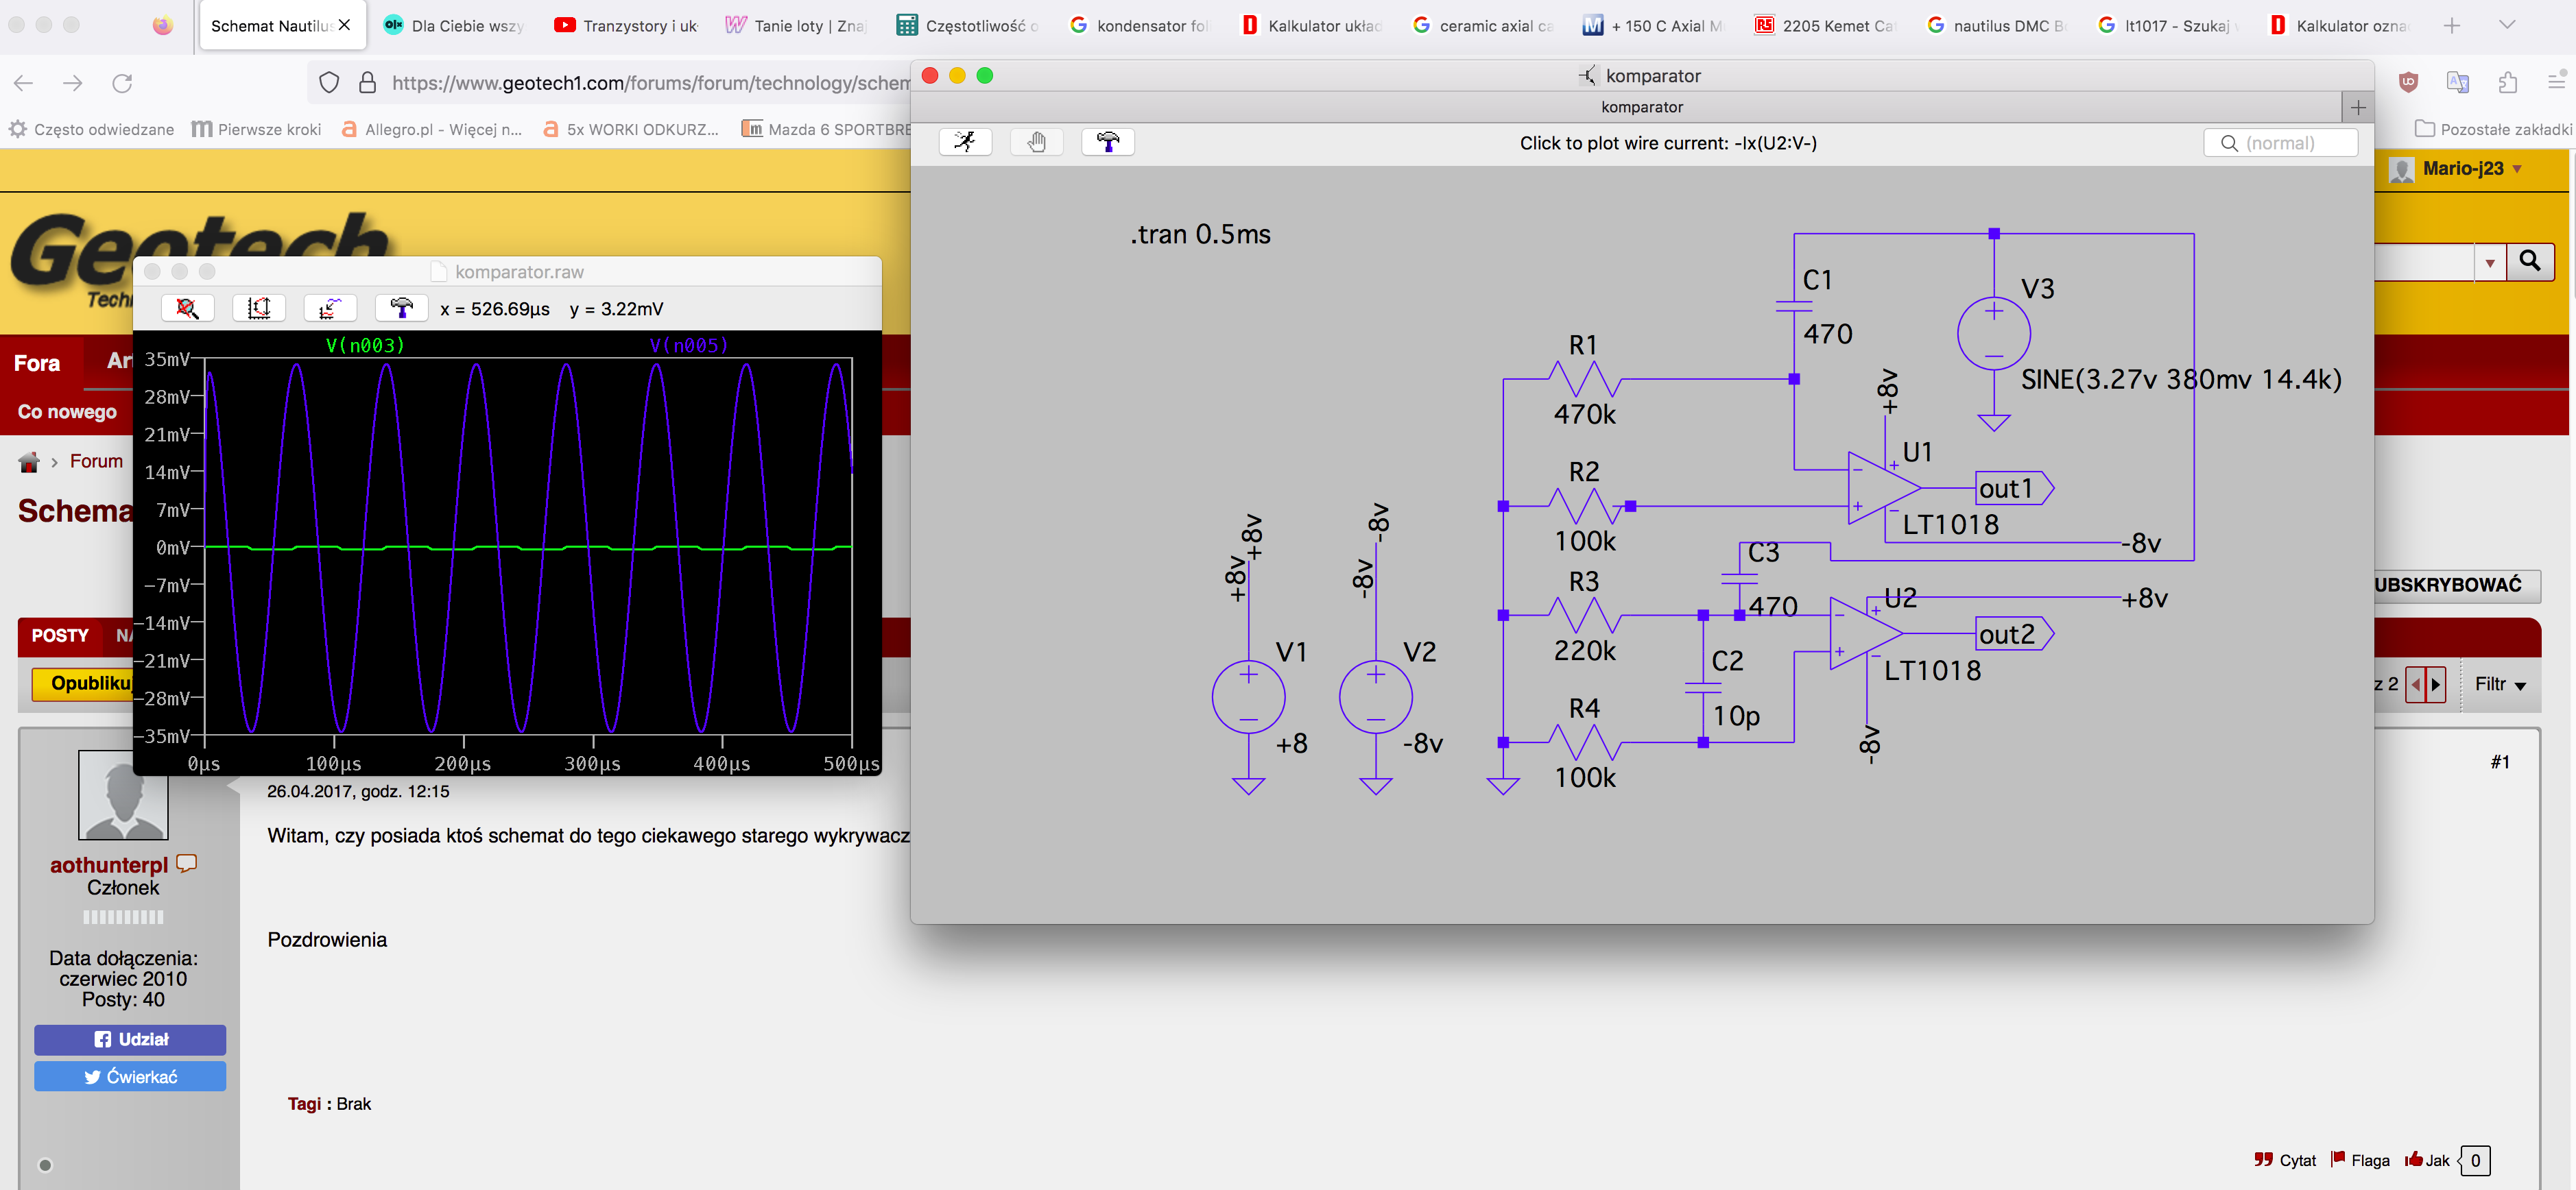This screenshot has width=2576, height=1190.
Task: Open the hammer settings icon in komparator window
Action: coord(1107,142)
